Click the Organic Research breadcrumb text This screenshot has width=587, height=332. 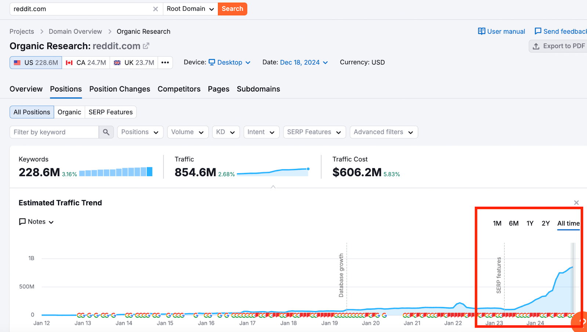143,32
